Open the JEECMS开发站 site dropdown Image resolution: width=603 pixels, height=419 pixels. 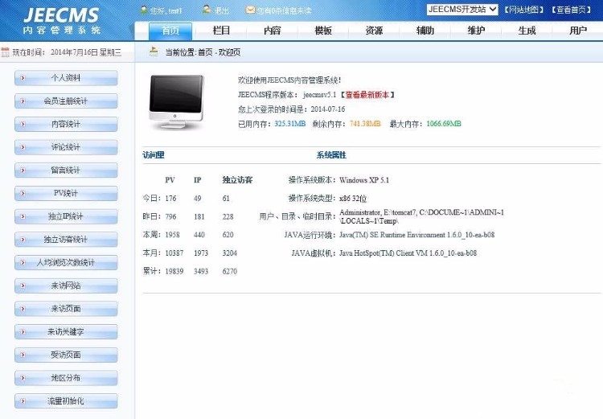(462, 9)
